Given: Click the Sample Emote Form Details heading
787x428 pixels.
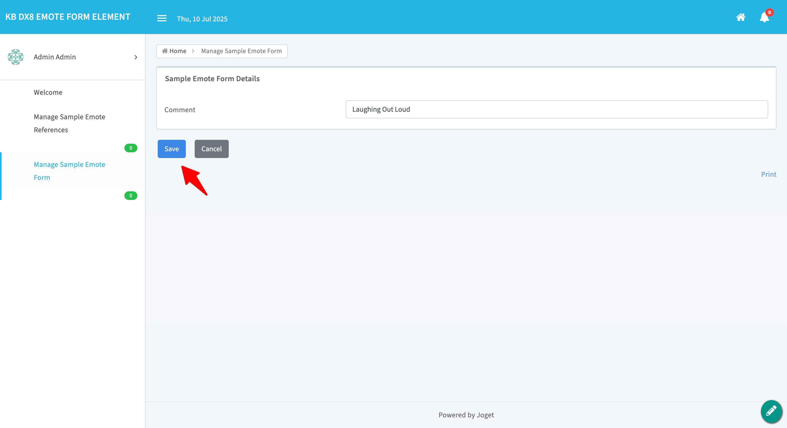Looking at the screenshot, I should coord(212,79).
